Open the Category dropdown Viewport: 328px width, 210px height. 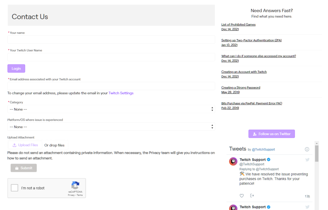111,109
